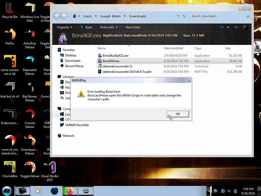261x196 pixels.
Task: Click the media player taskbar icon
Action: (x=38, y=191)
